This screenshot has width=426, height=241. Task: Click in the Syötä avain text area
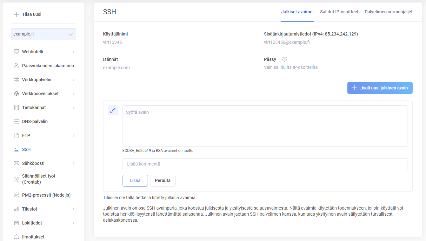click(265, 126)
